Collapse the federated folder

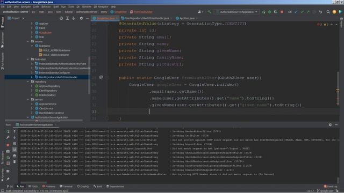point(28,60)
